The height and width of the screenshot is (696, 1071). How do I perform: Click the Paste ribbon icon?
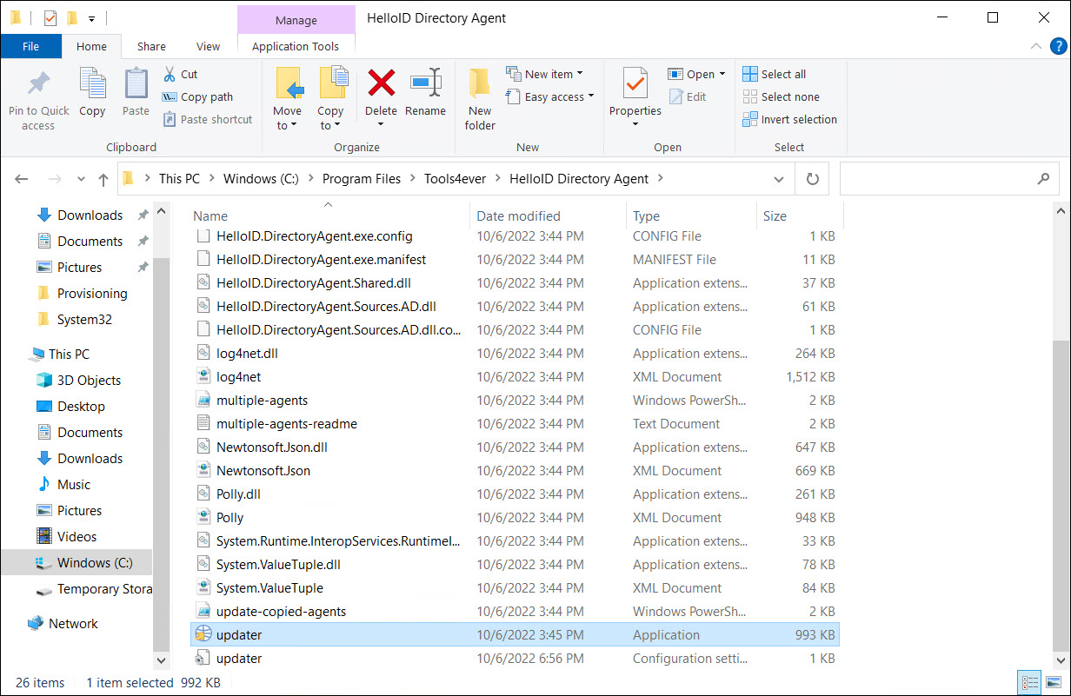click(136, 92)
